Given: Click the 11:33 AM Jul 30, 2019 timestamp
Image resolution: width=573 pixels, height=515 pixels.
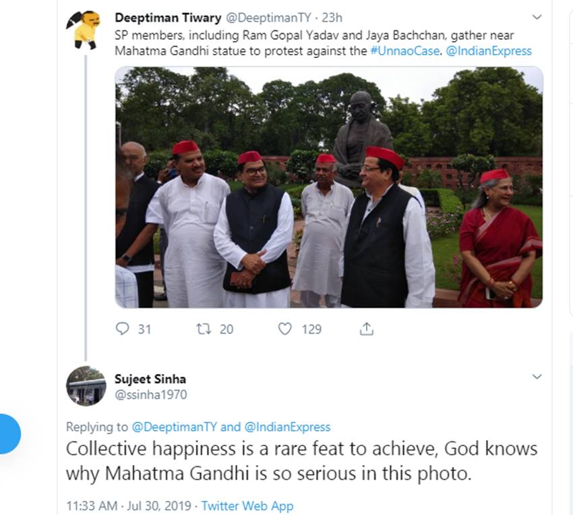Looking at the screenshot, I should [x=129, y=506].
